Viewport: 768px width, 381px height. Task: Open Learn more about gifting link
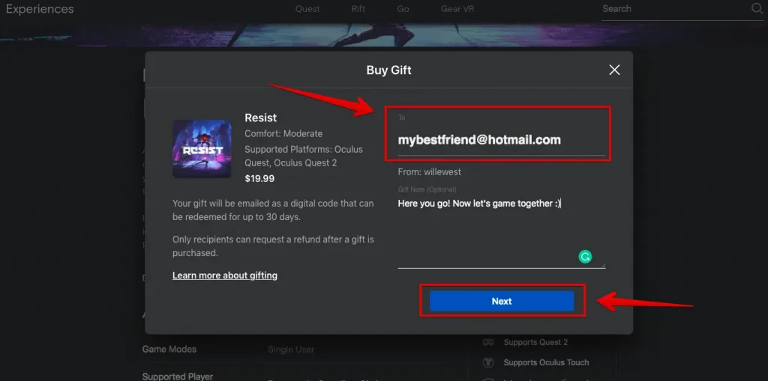[225, 275]
